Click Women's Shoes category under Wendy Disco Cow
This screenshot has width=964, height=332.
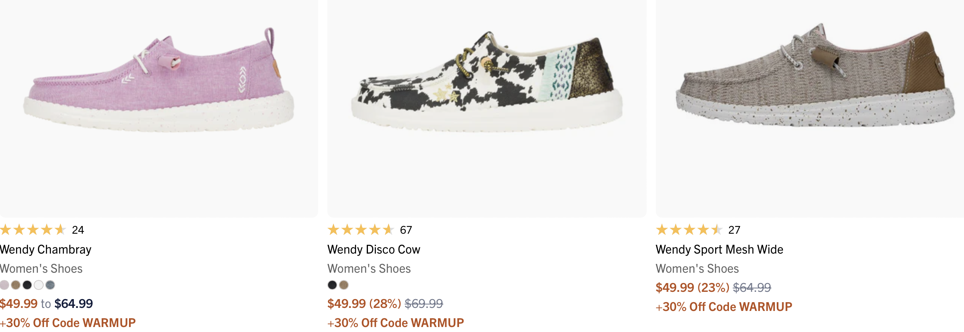[369, 269]
